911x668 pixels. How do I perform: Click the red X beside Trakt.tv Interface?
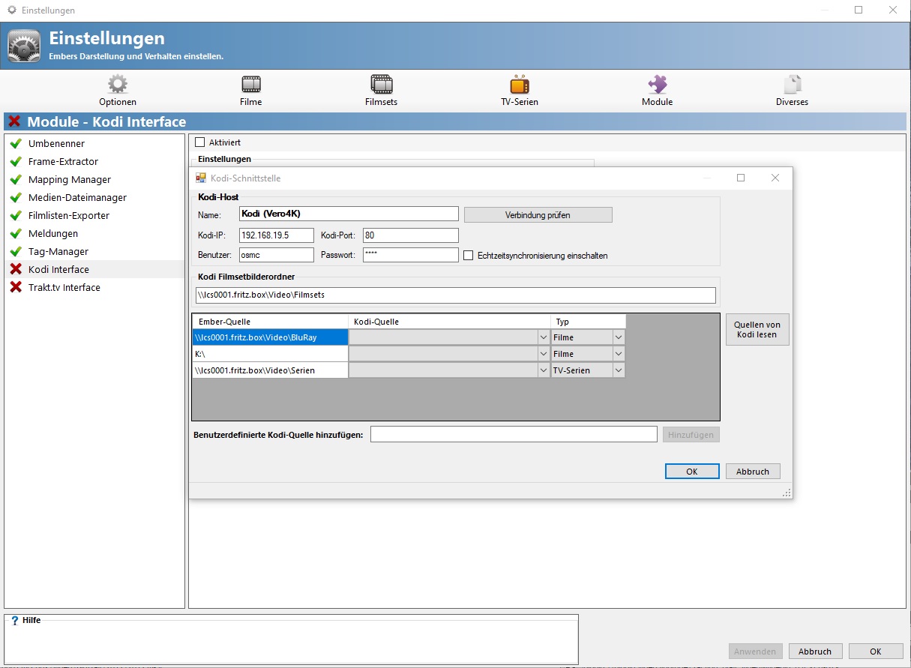tap(16, 287)
